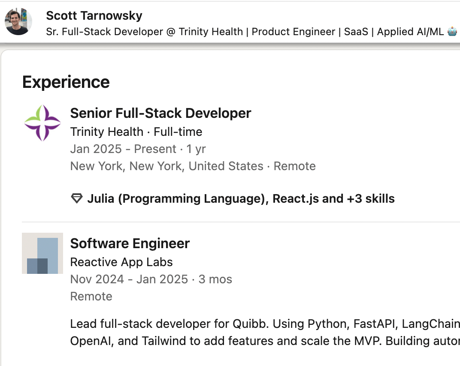
Task: Click the diamond skills icon
Action: click(76, 199)
